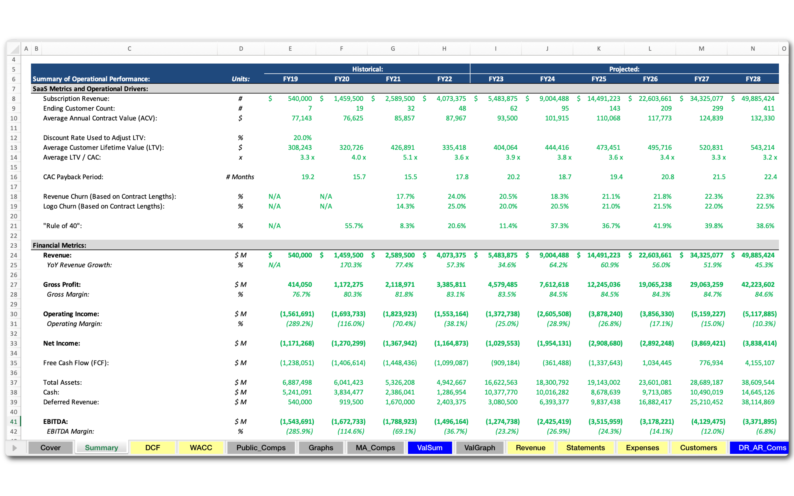Switch to the DCF sheet
Viewport: 794px width, 496px height.
point(153,448)
